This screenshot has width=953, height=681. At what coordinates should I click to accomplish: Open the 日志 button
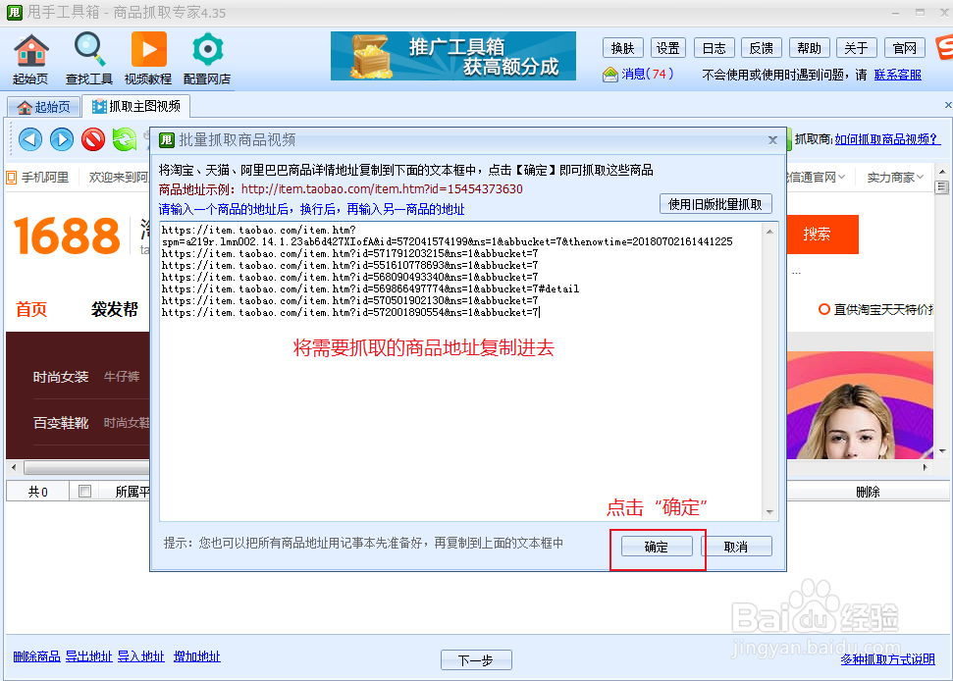pyautogui.click(x=715, y=48)
